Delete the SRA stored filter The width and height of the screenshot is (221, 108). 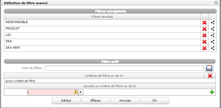(204, 42)
